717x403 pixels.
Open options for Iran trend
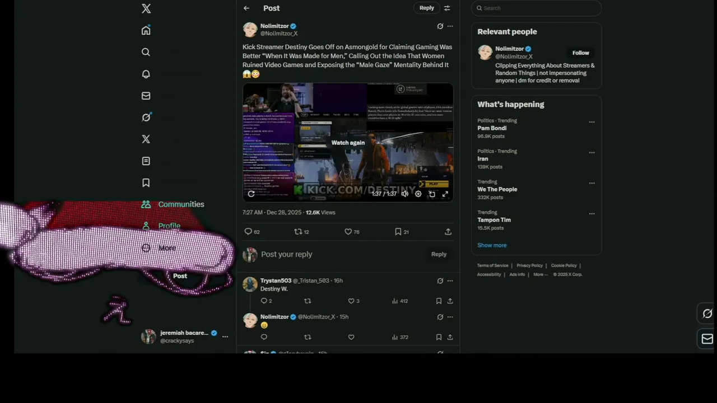[x=592, y=153]
